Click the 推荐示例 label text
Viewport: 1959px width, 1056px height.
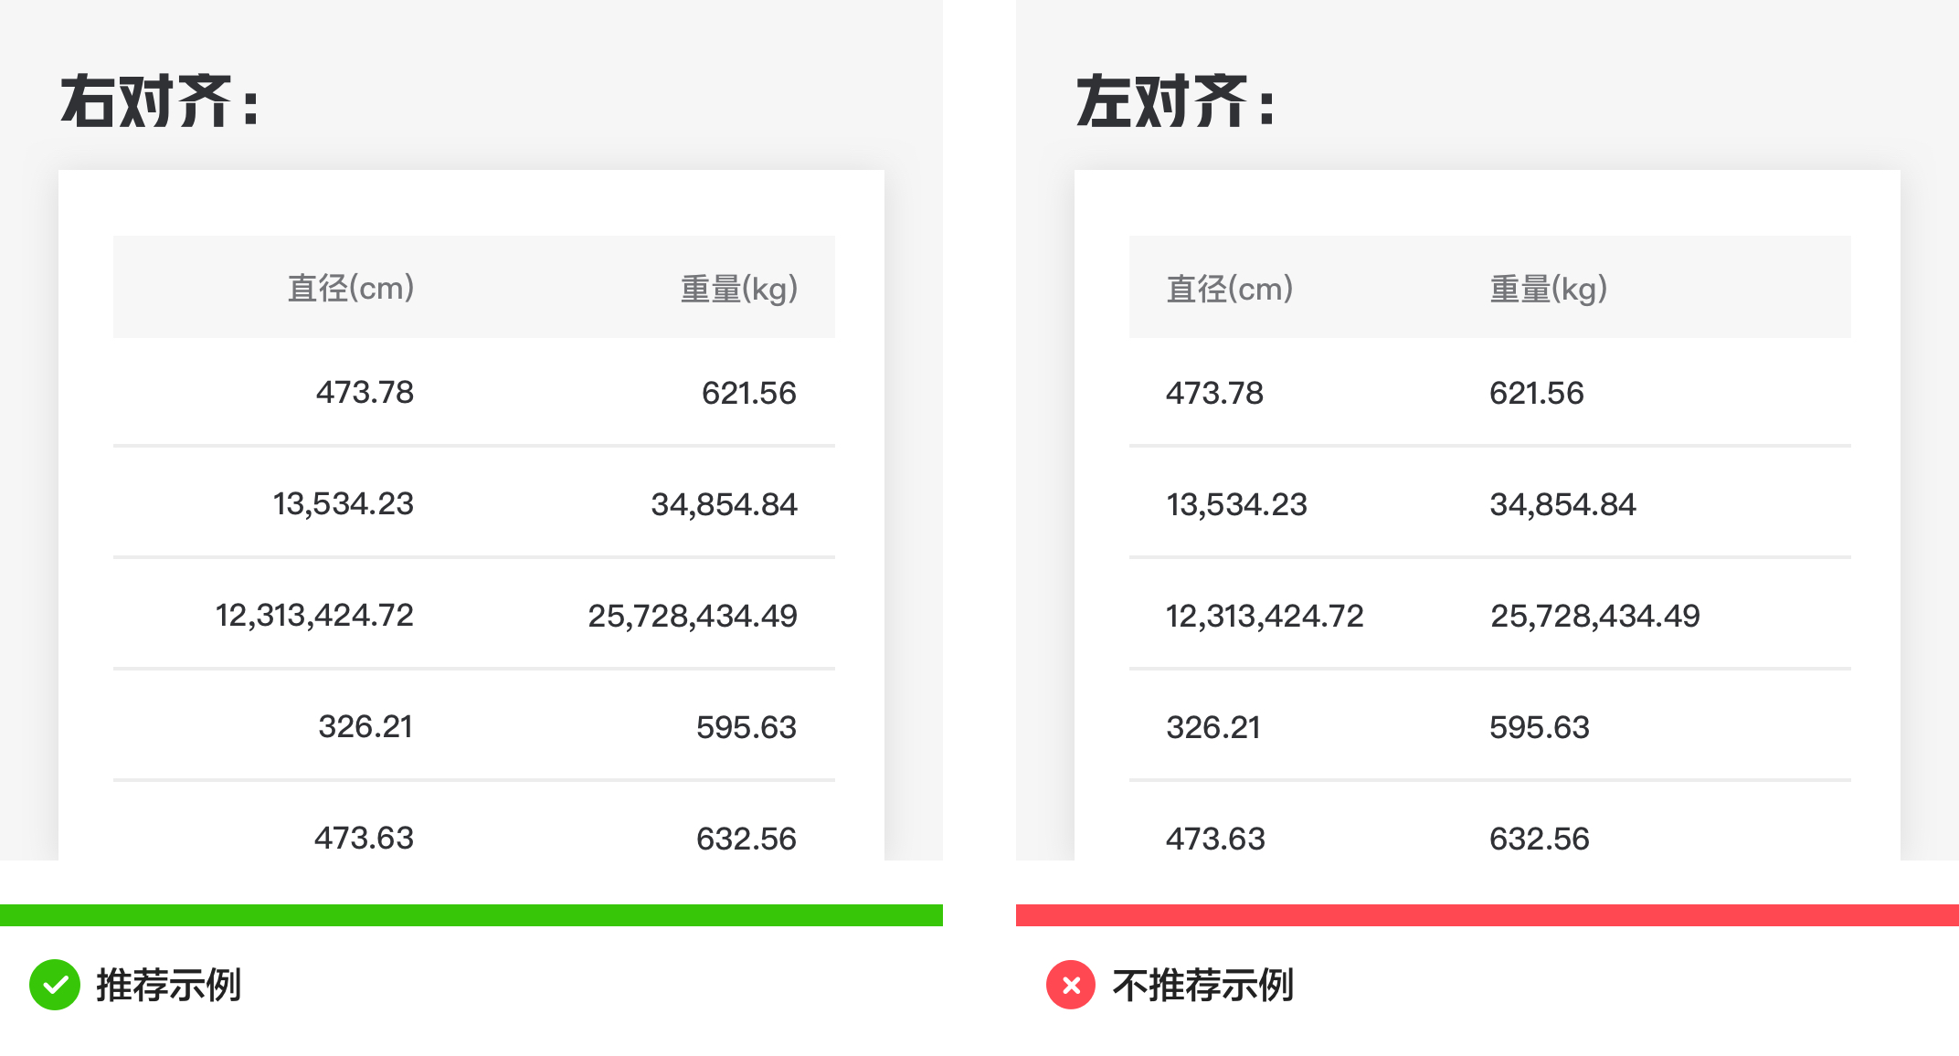click(x=169, y=985)
